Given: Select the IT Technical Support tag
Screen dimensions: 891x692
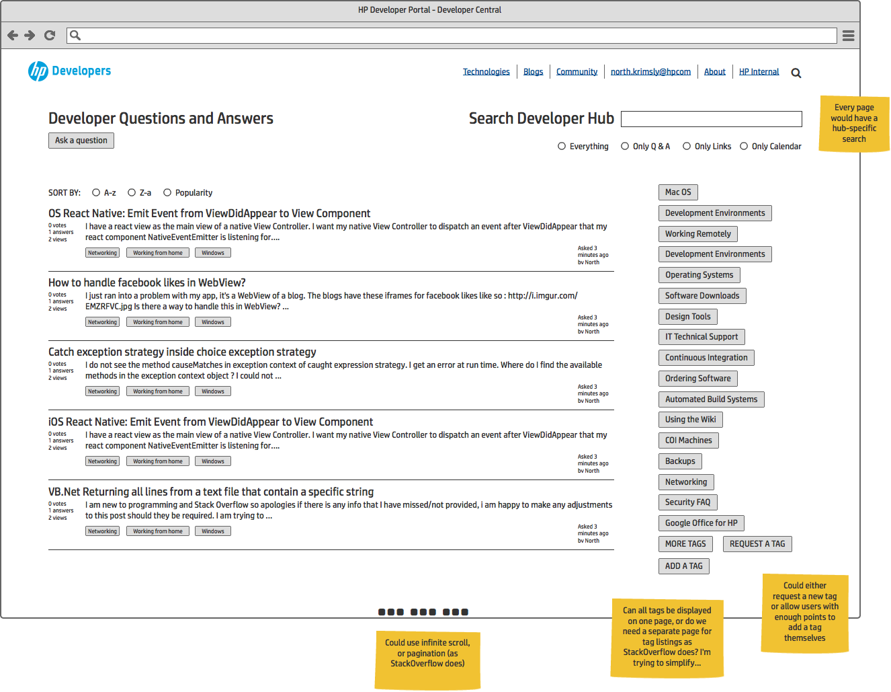Looking at the screenshot, I should point(702,337).
